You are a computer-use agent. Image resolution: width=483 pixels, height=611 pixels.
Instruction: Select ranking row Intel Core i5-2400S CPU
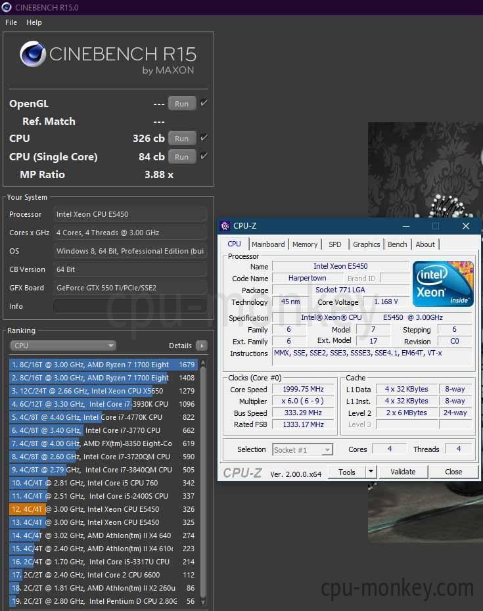click(103, 496)
